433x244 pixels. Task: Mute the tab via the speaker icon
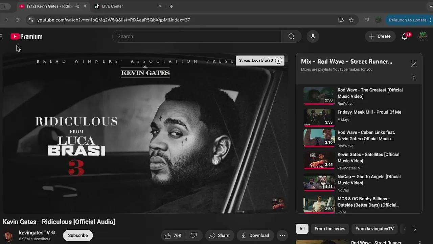tap(77, 6)
